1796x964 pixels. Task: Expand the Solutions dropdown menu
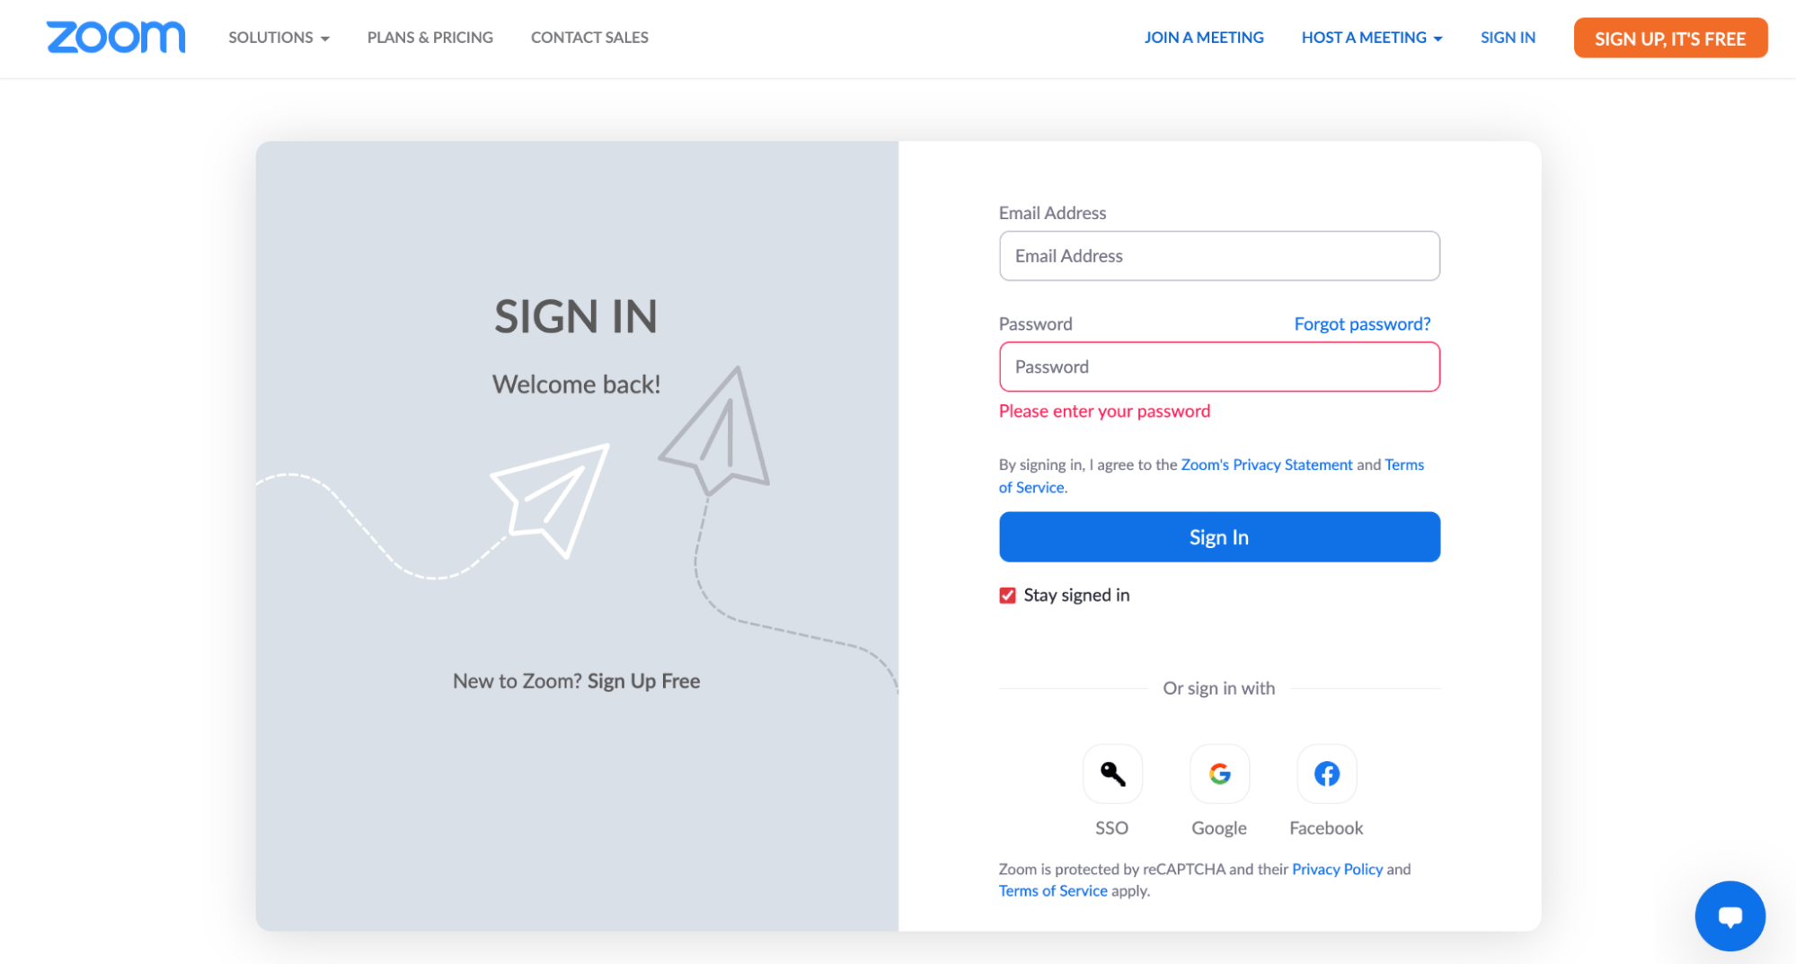[279, 38]
